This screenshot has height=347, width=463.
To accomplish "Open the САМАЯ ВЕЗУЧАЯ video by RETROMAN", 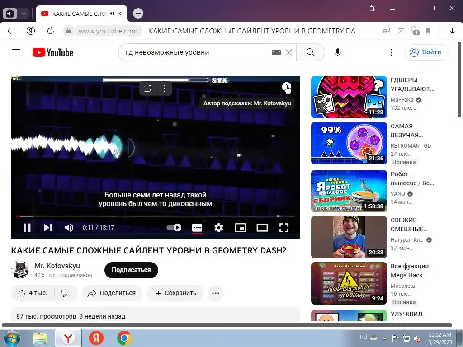I will (349, 143).
